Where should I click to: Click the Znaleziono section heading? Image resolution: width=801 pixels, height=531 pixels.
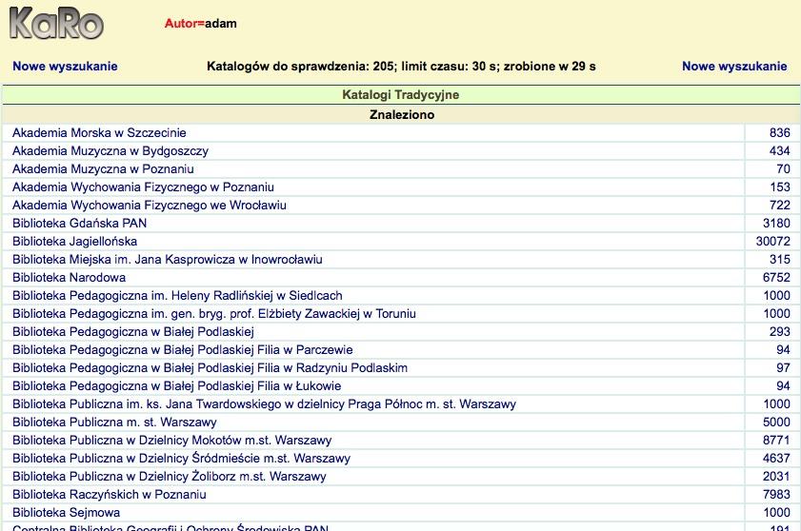(402, 115)
